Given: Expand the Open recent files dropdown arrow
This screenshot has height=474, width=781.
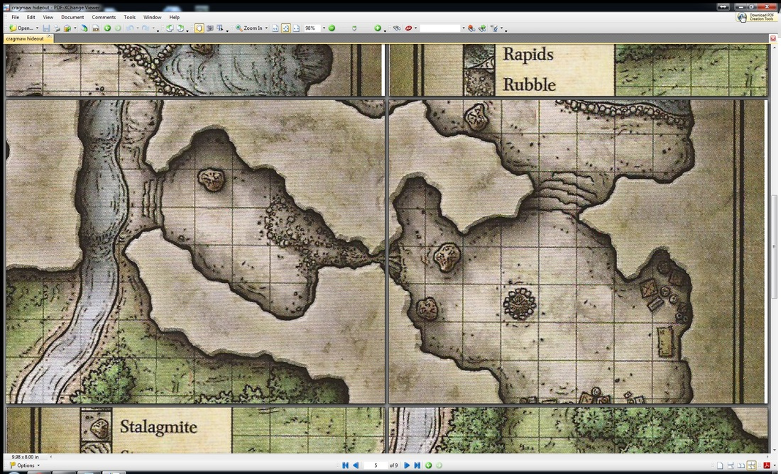Looking at the screenshot, I should coord(37,28).
